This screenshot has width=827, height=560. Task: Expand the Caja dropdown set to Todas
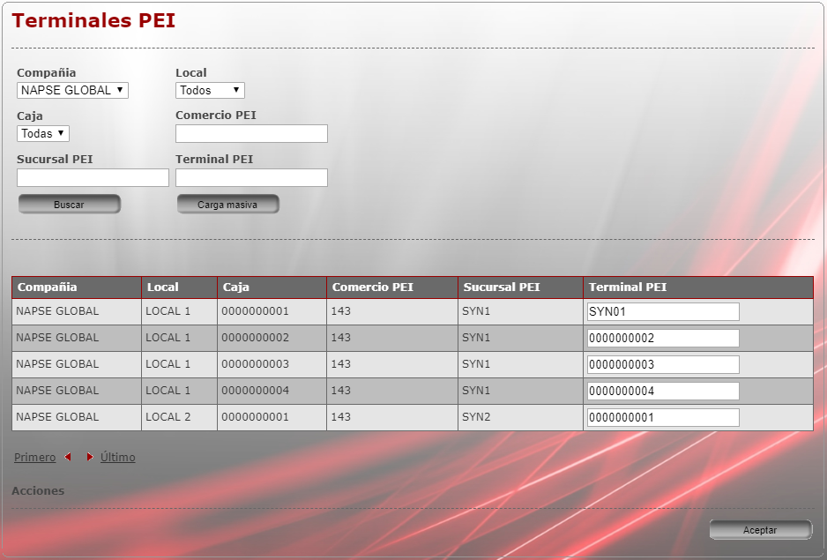coord(42,133)
